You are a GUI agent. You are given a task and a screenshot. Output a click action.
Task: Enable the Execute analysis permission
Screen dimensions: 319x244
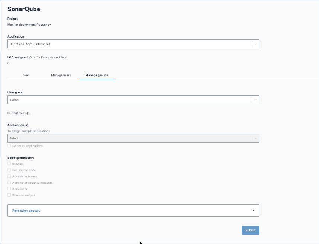pos(9,195)
